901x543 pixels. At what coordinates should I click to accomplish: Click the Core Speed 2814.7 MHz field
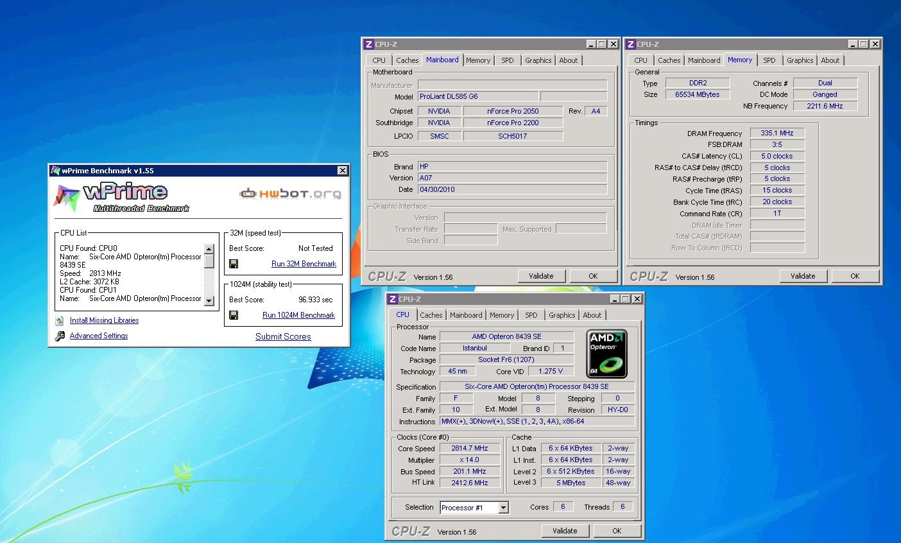[470, 448]
